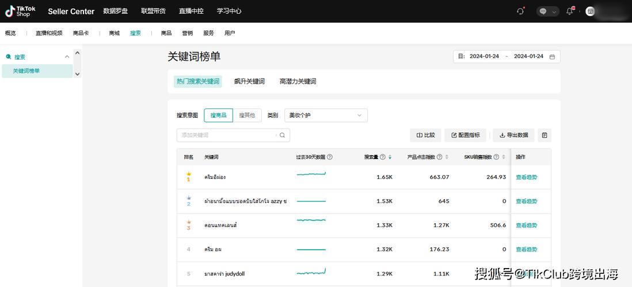Image resolution: width=632 pixels, height=287 pixels.
Task: Click keyword มาสคาร่า judydoll
Action: click(224, 274)
